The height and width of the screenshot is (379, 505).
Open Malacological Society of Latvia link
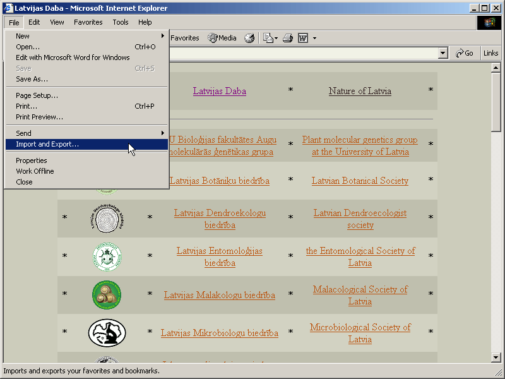[360, 295]
